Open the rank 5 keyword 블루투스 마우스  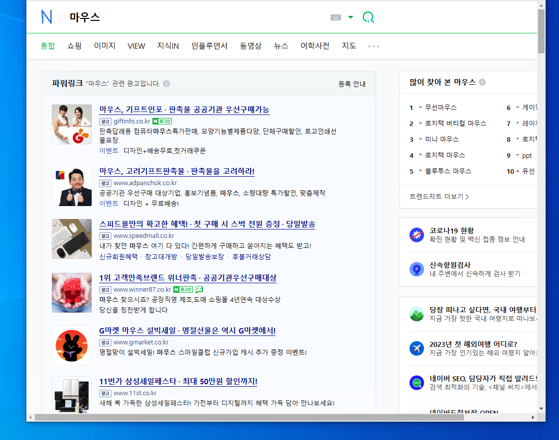click(448, 171)
